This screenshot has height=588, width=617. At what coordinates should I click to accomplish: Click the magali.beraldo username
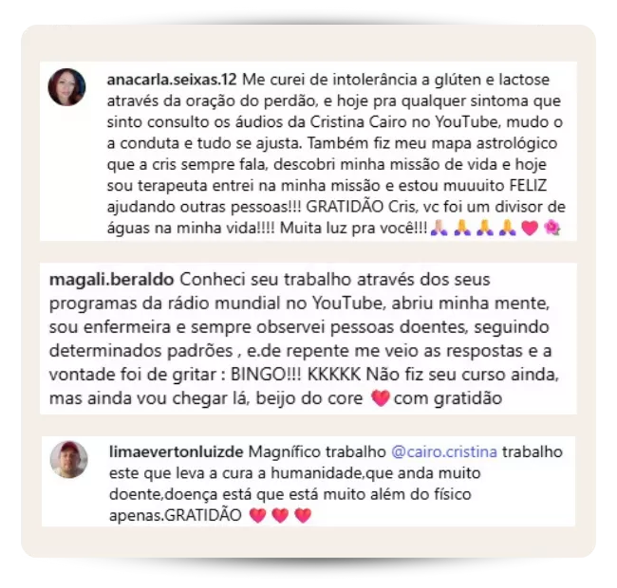tap(111, 280)
